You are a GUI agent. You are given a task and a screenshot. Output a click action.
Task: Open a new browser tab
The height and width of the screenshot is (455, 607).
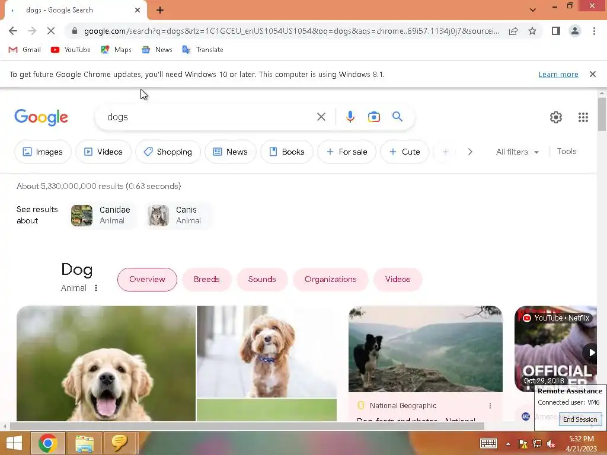[x=160, y=10]
